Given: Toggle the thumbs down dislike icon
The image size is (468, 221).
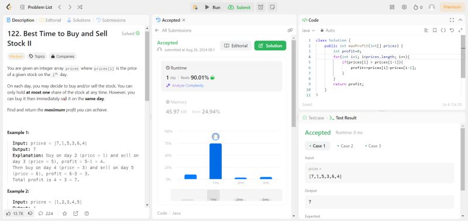Looking at the screenshot, I should pos(30,213).
